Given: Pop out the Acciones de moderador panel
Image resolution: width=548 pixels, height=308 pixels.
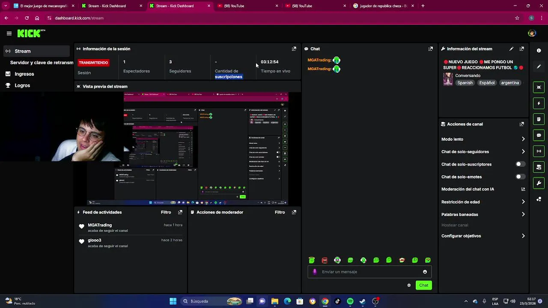Looking at the screenshot, I should click(294, 212).
